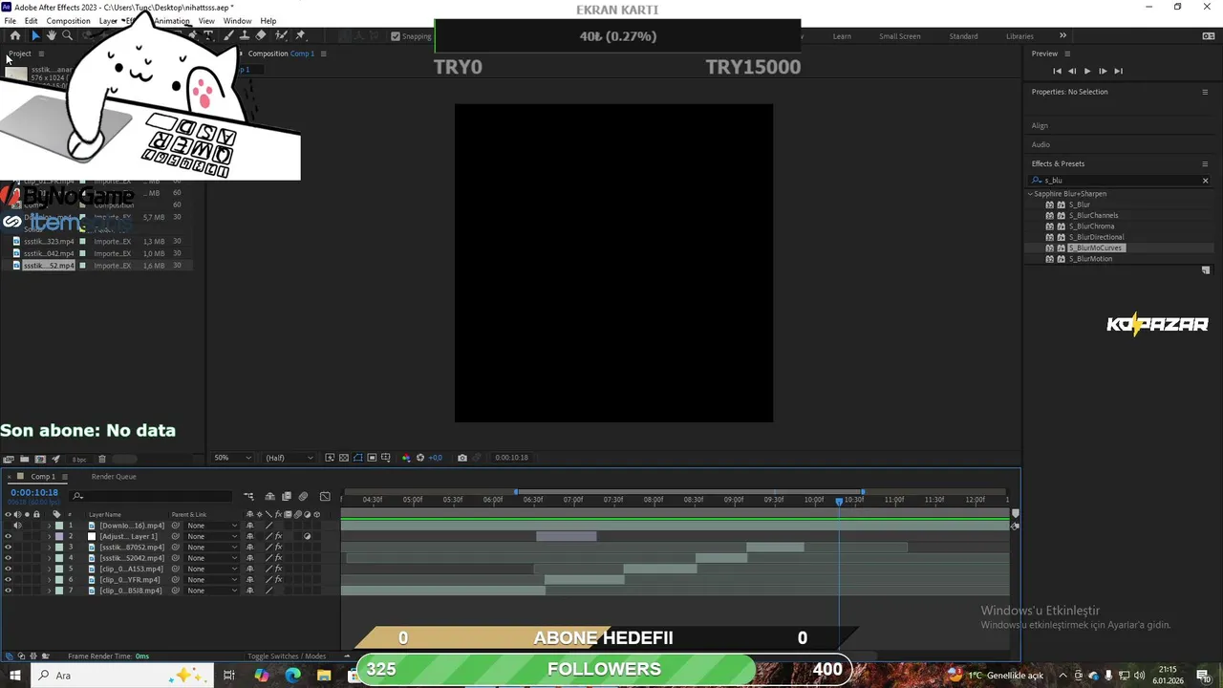Toggle mask and shape path visibility

coord(358,458)
